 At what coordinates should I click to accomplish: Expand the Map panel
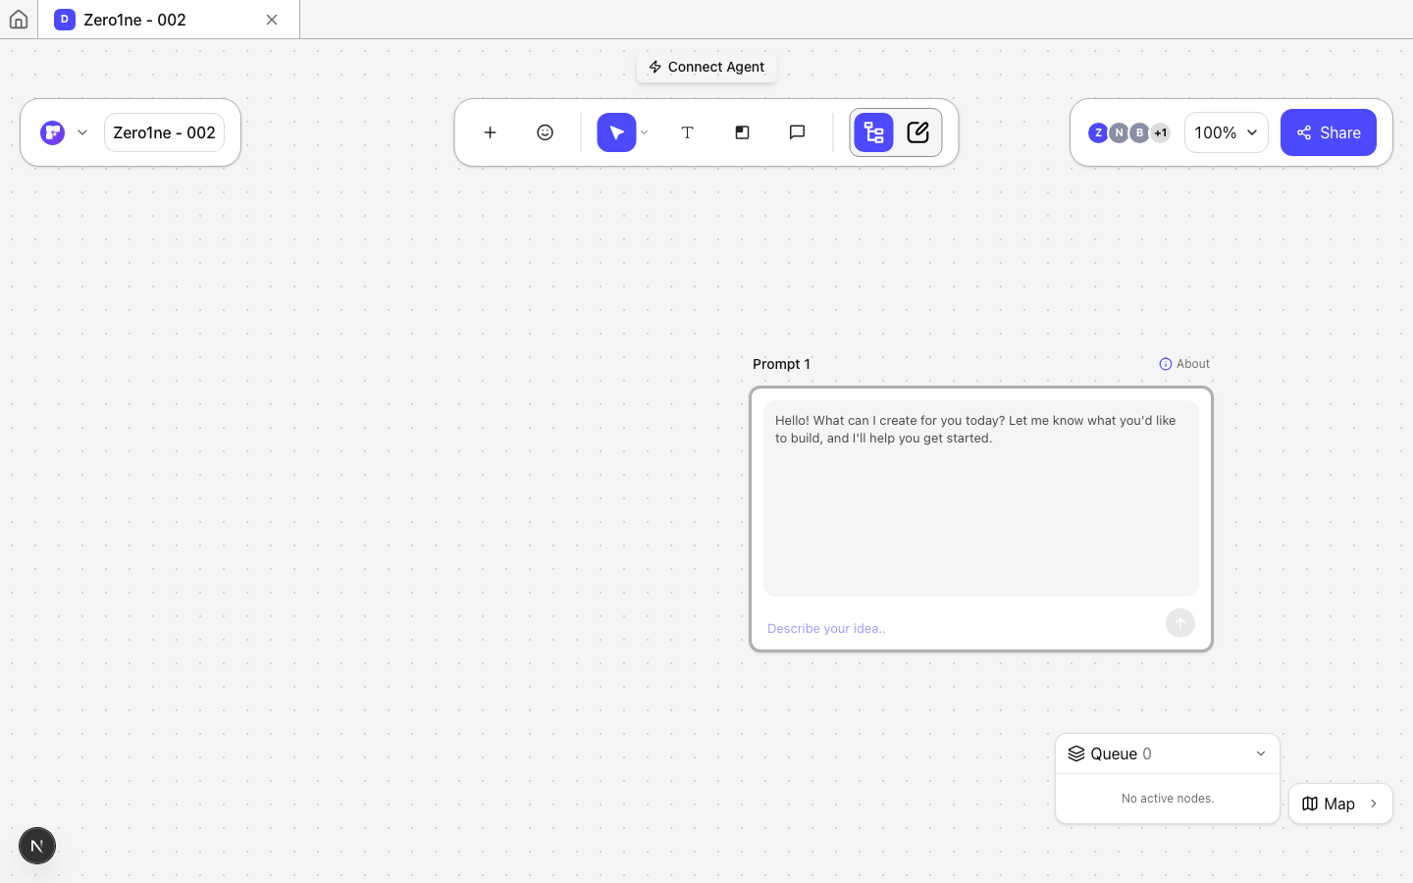pyautogui.click(x=1340, y=804)
